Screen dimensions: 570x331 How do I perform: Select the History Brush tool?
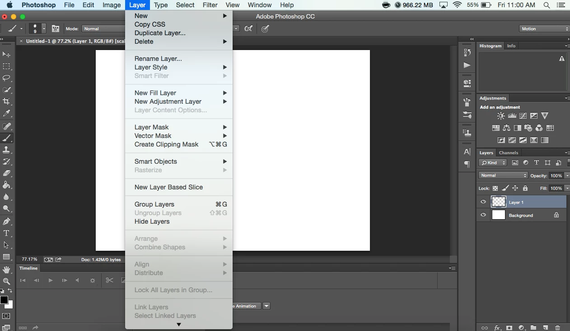[x=6, y=161]
